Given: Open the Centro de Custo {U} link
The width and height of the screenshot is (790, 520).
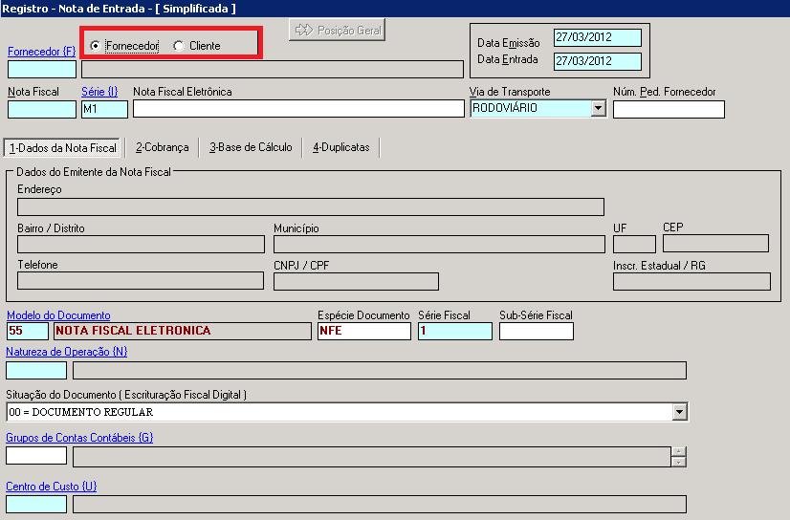Looking at the screenshot, I should (x=52, y=487).
